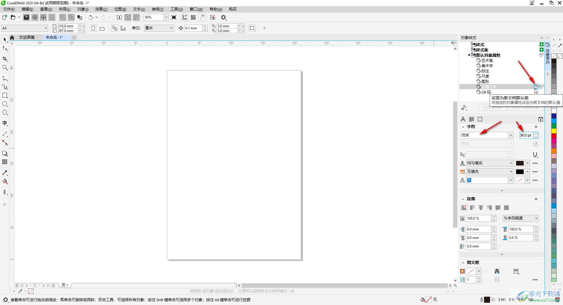Click the underline U icon
This screenshot has height=305, width=563.
[535, 155]
